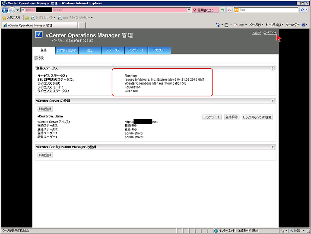Click the help icon in vCenter Configuration Manager panel
Viewport: 311px width, 234px height.
pyautogui.click(x=273, y=147)
